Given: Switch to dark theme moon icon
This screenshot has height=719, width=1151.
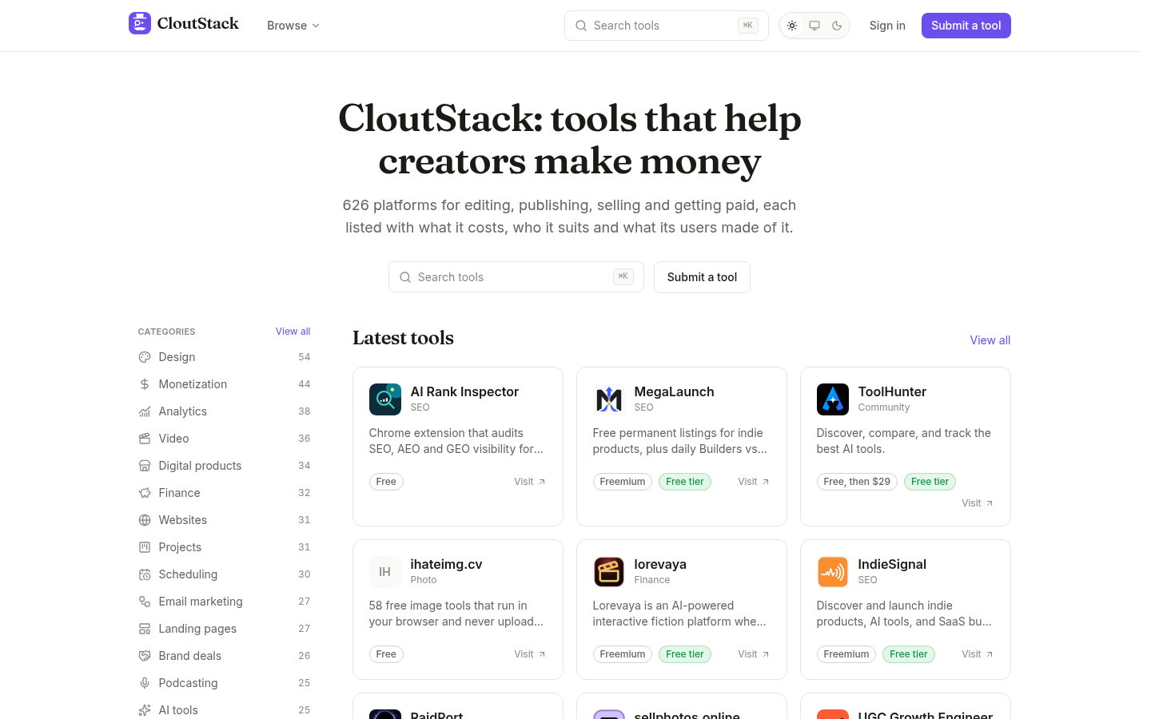Looking at the screenshot, I should click(x=837, y=26).
